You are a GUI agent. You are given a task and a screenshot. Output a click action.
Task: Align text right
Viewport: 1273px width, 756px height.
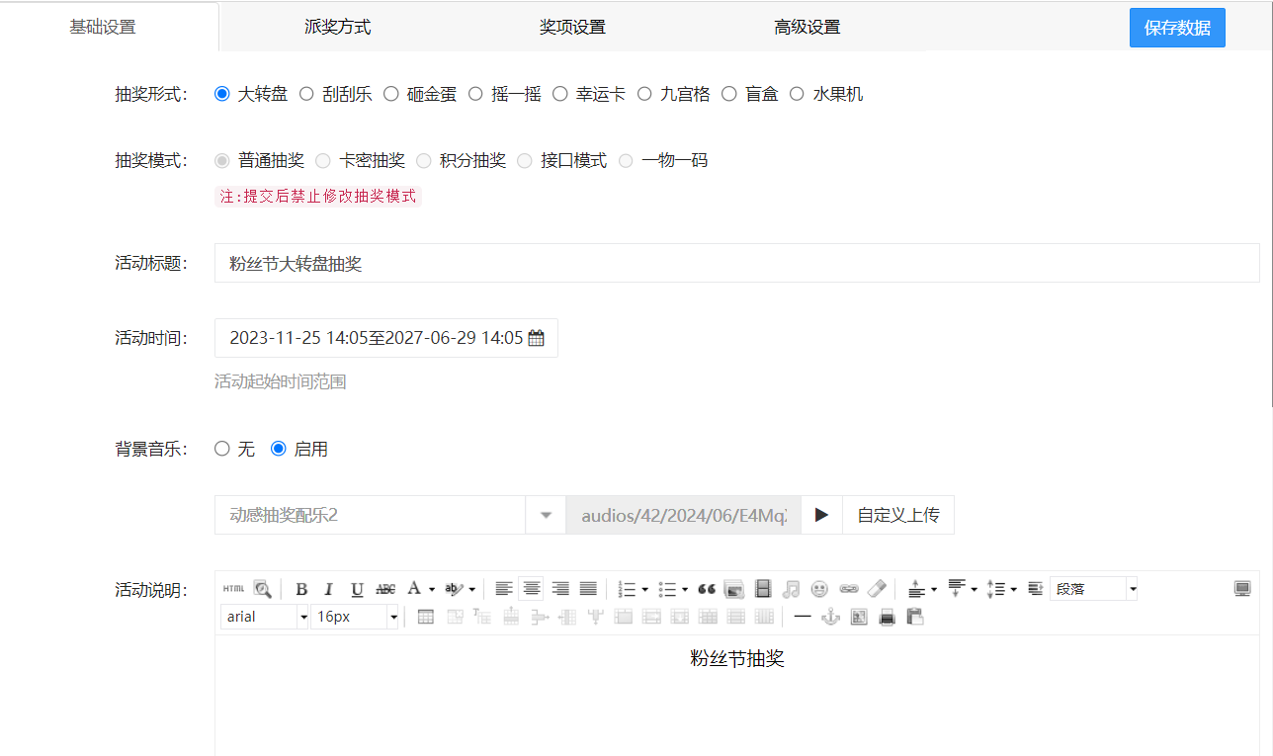tap(560, 589)
